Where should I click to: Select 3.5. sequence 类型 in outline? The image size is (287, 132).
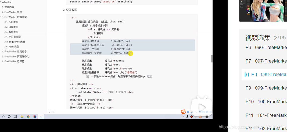pos(15,42)
